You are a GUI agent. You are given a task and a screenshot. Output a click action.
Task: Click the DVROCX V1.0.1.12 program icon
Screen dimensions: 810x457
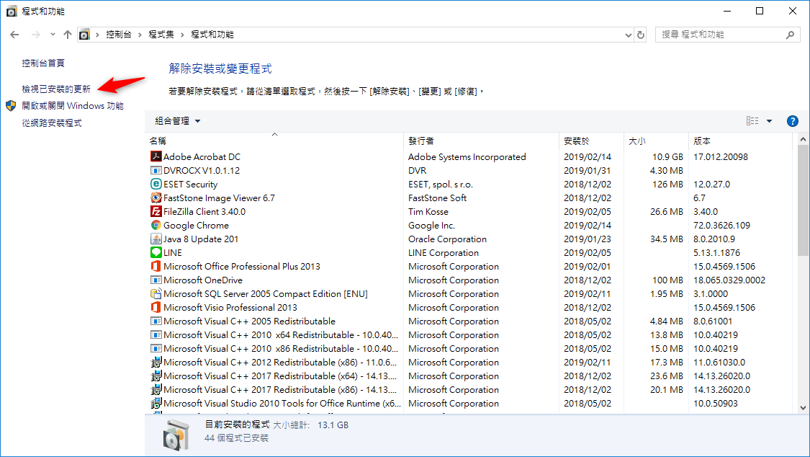click(x=156, y=170)
